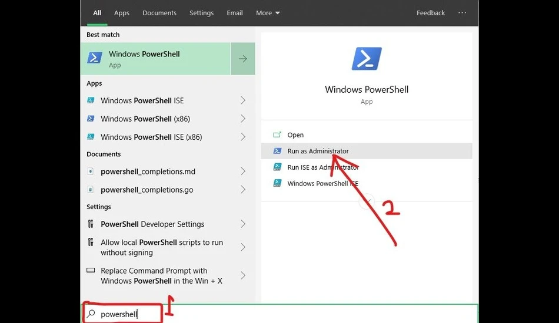This screenshot has width=559, height=323.
Task: Launch Windows PowerShell ISE from preview actions
Action: click(x=367, y=183)
